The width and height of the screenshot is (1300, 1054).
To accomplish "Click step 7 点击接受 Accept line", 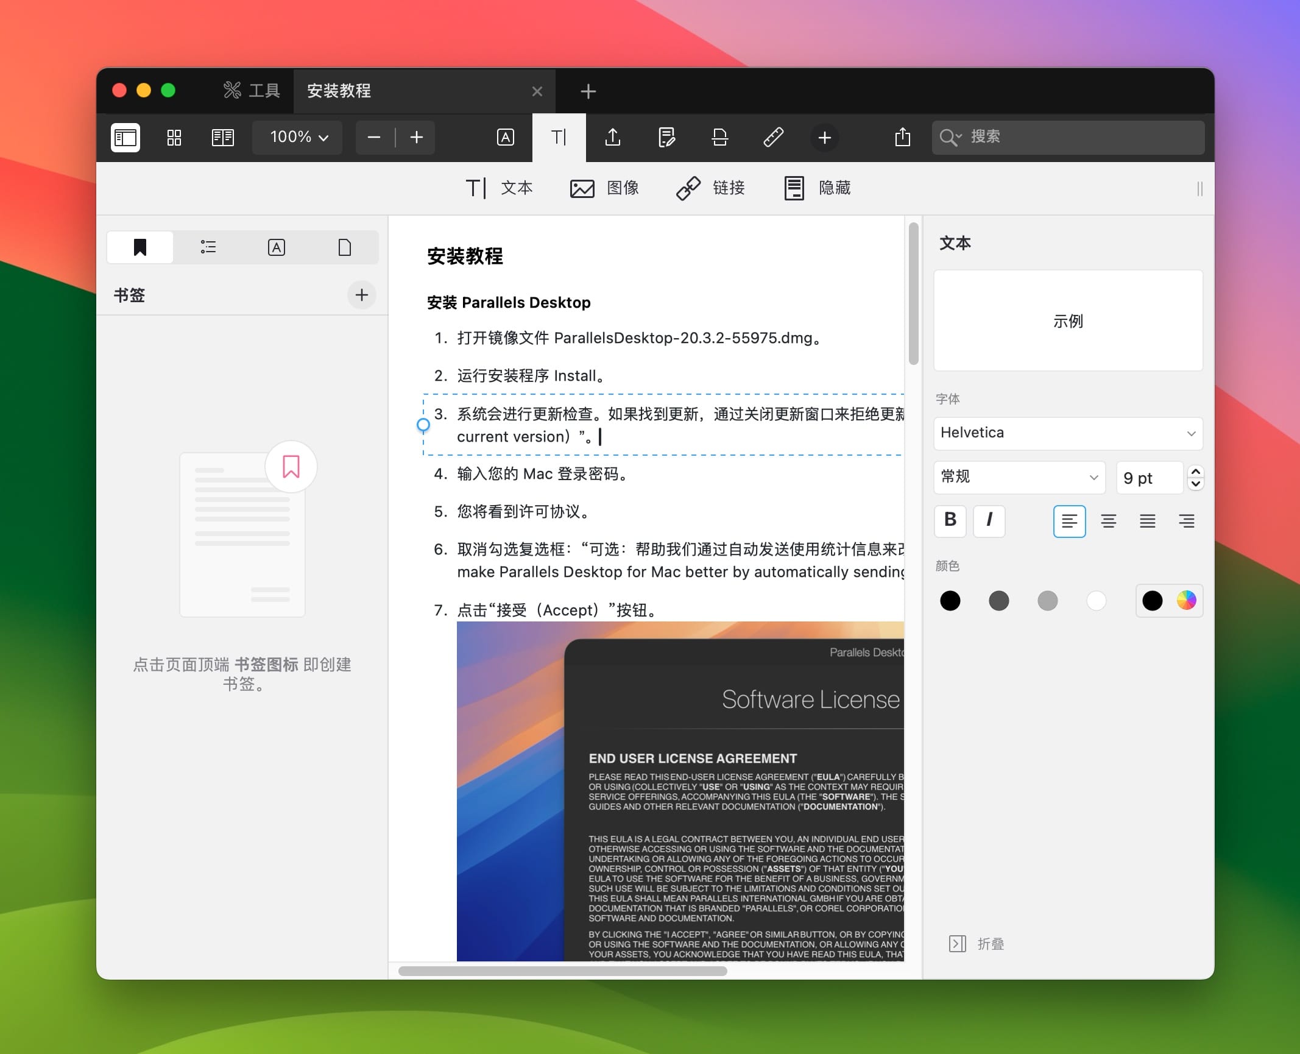I will [545, 610].
